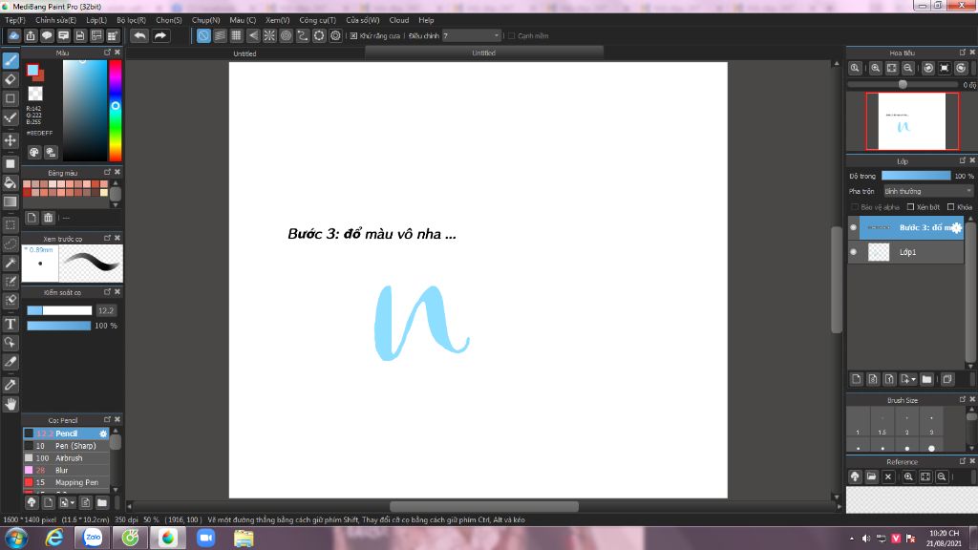
Task: Select the Text tool
Action: coord(11,324)
